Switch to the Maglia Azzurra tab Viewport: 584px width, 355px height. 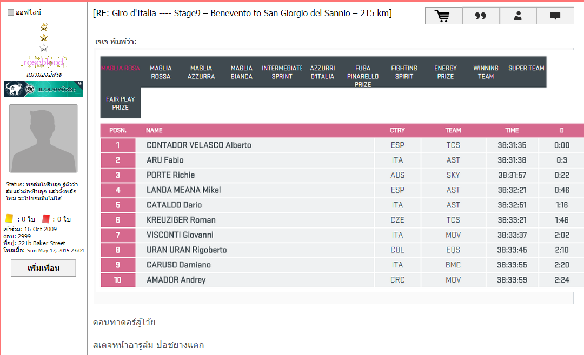tap(201, 72)
